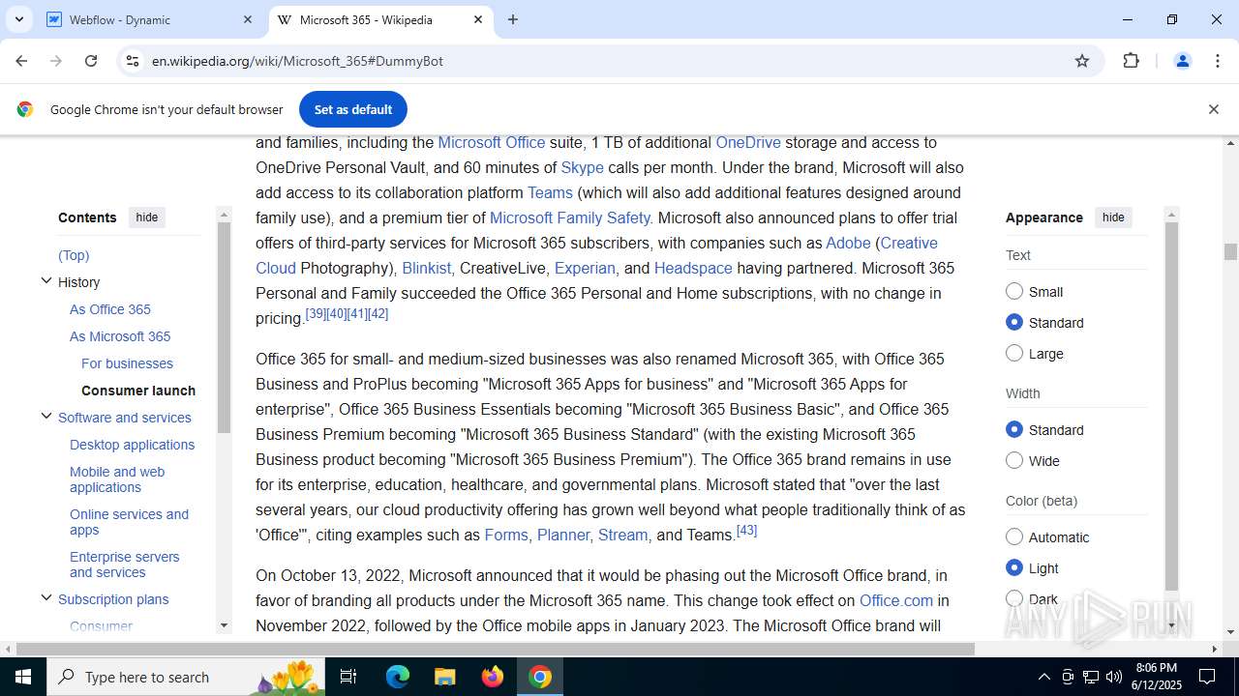Close the Webflow - Dynamic tab
Screen dimensions: 1239x696
tap(248, 19)
